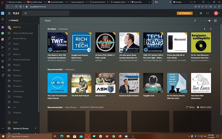Click the taskbar search box
The image size is (222, 139).
pyautogui.click(x=29, y=136)
